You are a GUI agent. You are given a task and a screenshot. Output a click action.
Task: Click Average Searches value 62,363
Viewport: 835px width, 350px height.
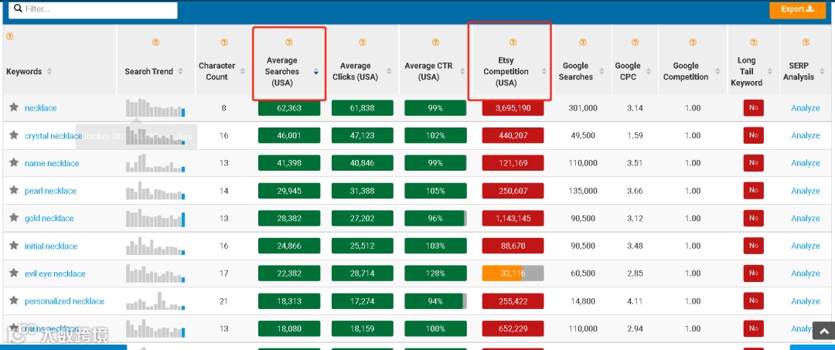point(289,107)
